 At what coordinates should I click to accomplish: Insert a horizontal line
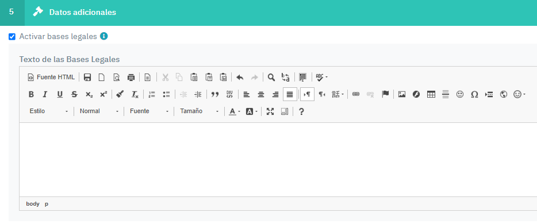click(446, 94)
